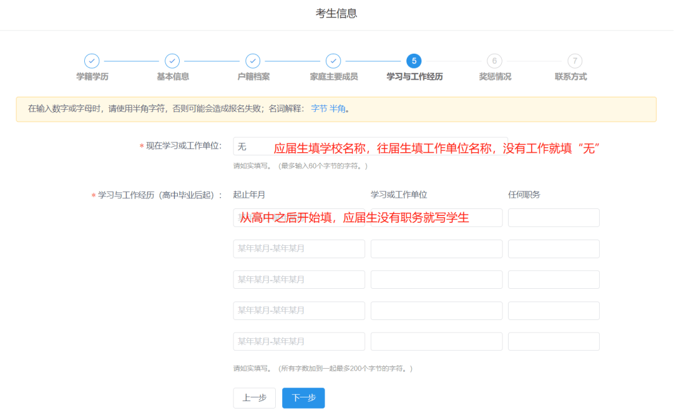Image resolution: width=674 pixels, height=413 pixels.
Task: Focus second row 任何职务 field
Action: click(554, 249)
